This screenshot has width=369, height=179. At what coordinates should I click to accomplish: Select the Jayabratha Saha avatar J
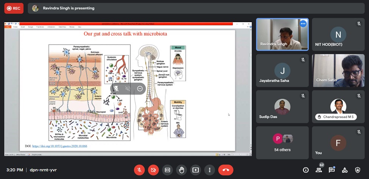click(x=282, y=71)
